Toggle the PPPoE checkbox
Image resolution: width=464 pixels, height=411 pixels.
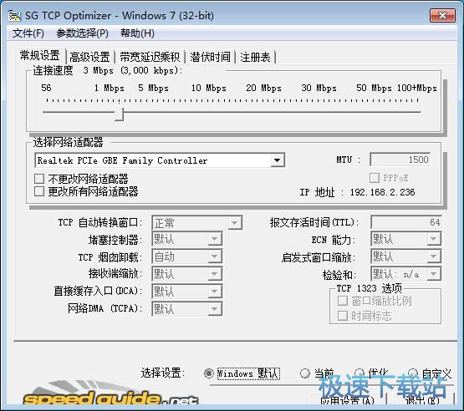375,178
